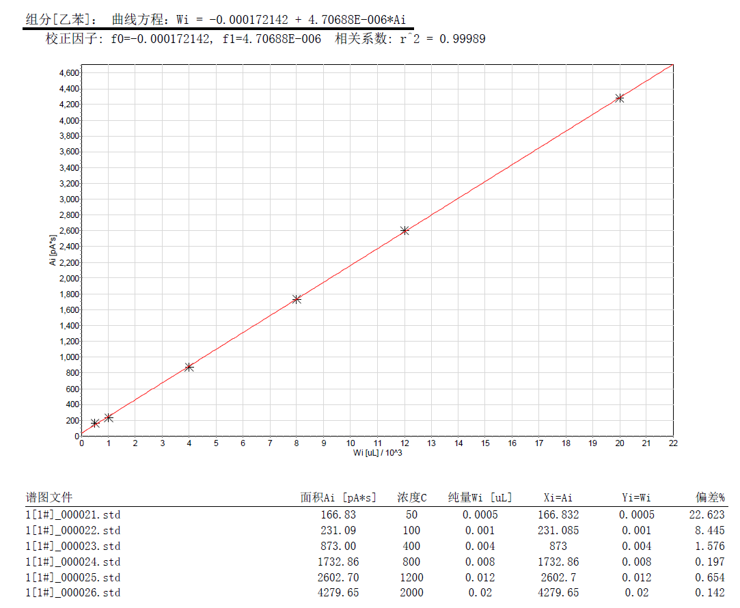Click the lowest calibration point near 0.5
The width and height of the screenshot is (740, 608).
95,424
